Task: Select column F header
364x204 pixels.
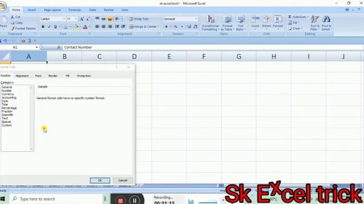Action: click(x=204, y=57)
